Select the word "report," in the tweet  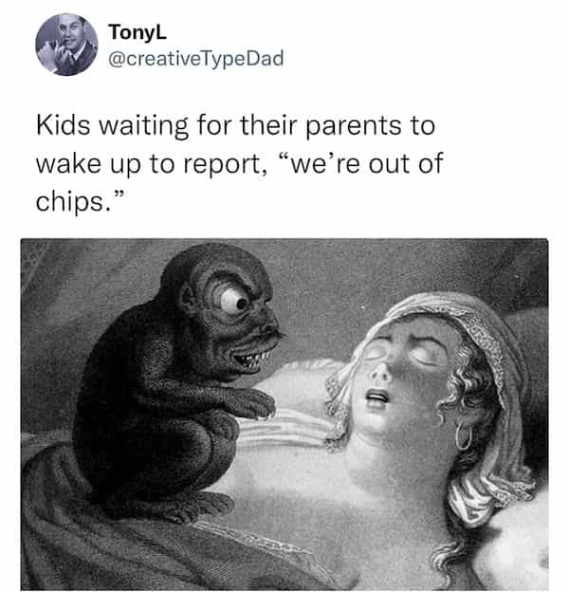226,165
